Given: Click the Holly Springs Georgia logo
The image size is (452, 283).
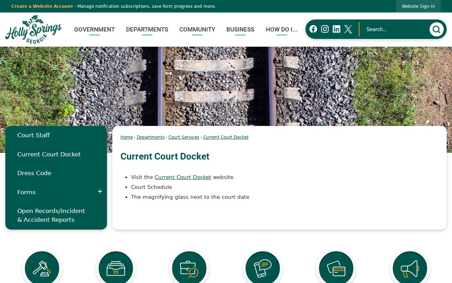Looking at the screenshot, I should [34, 30].
